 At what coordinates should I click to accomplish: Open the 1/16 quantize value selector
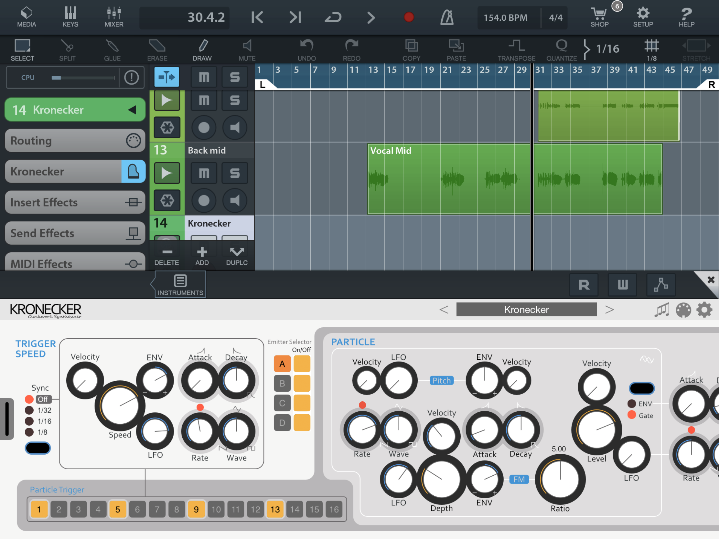click(x=607, y=49)
